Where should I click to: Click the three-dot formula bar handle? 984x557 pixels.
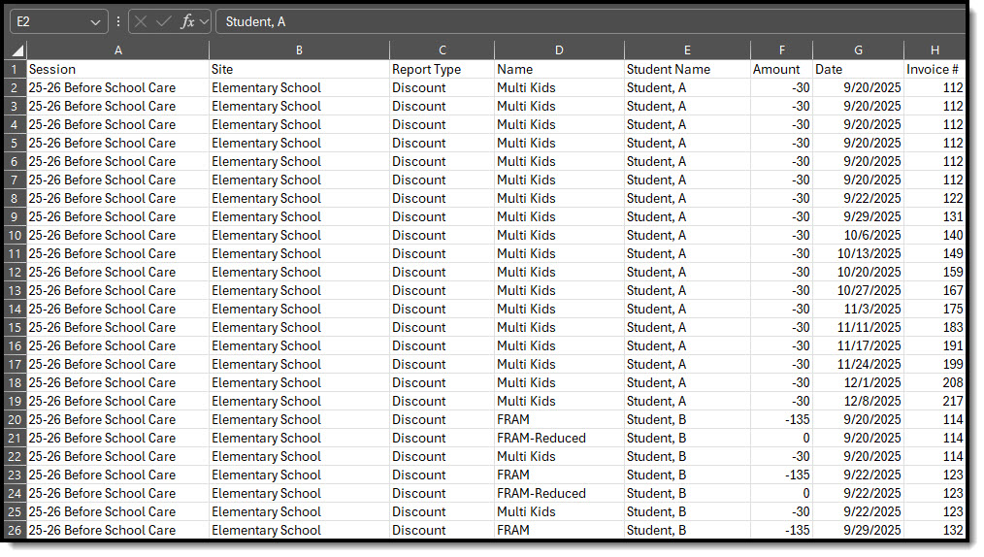click(118, 22)
